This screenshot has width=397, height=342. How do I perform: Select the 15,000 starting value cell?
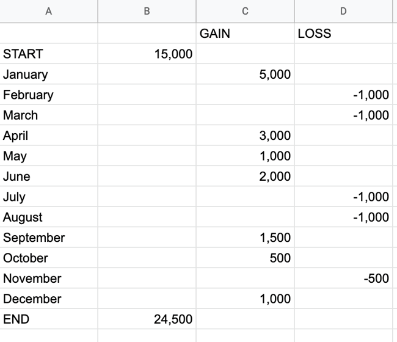click(147, 54)
